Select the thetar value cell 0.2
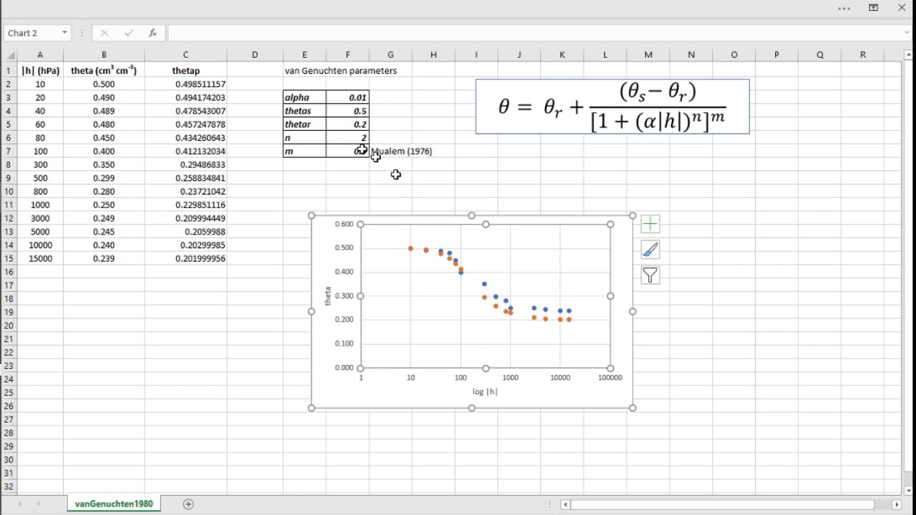Viewport: 916px width, 515px height. pos(348,124)
